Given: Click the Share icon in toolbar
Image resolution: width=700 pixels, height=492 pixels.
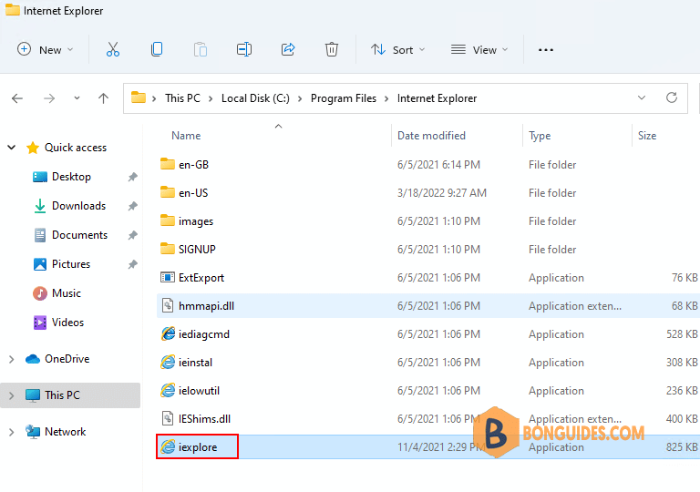Looking at the screenshot, I should [288, 49].
